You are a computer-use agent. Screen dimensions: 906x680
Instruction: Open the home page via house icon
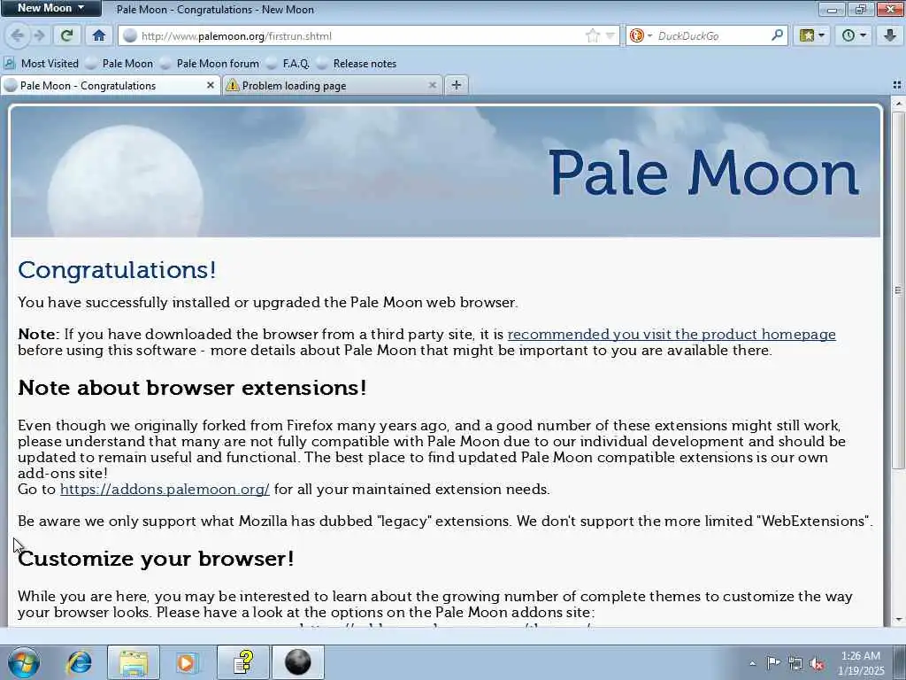point(99,35)
